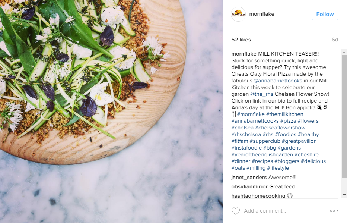The height and width of the screenshot is (223, 347).
Task: Click the pizza photo
Action: pyautogui.click(x=111, y=111)
